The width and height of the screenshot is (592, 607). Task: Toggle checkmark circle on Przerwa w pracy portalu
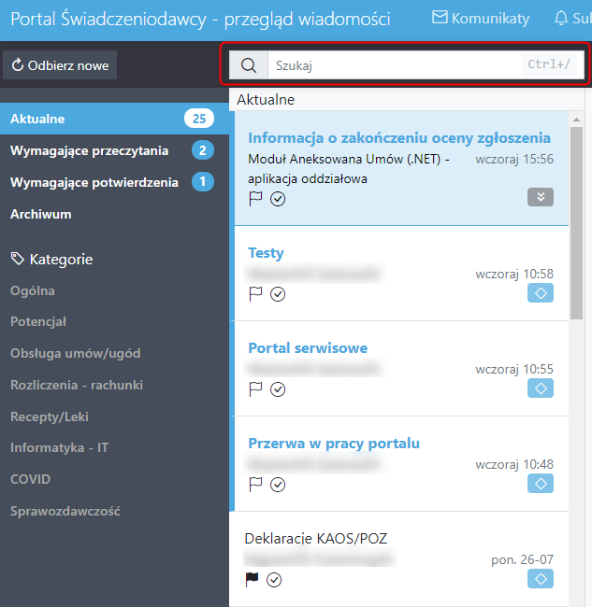click(x=278, y=485)
